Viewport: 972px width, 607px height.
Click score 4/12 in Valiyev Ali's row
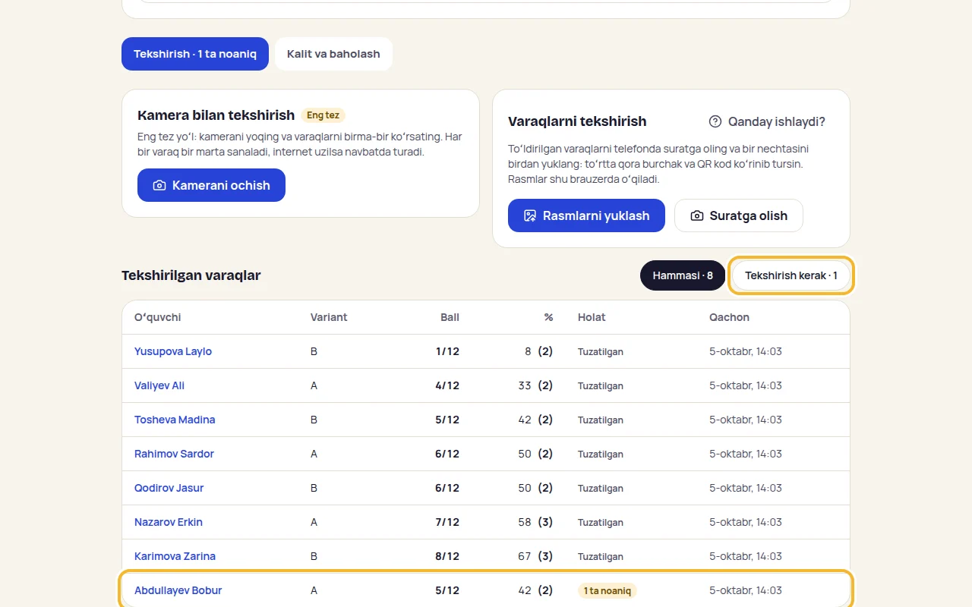tap(447, 385)
